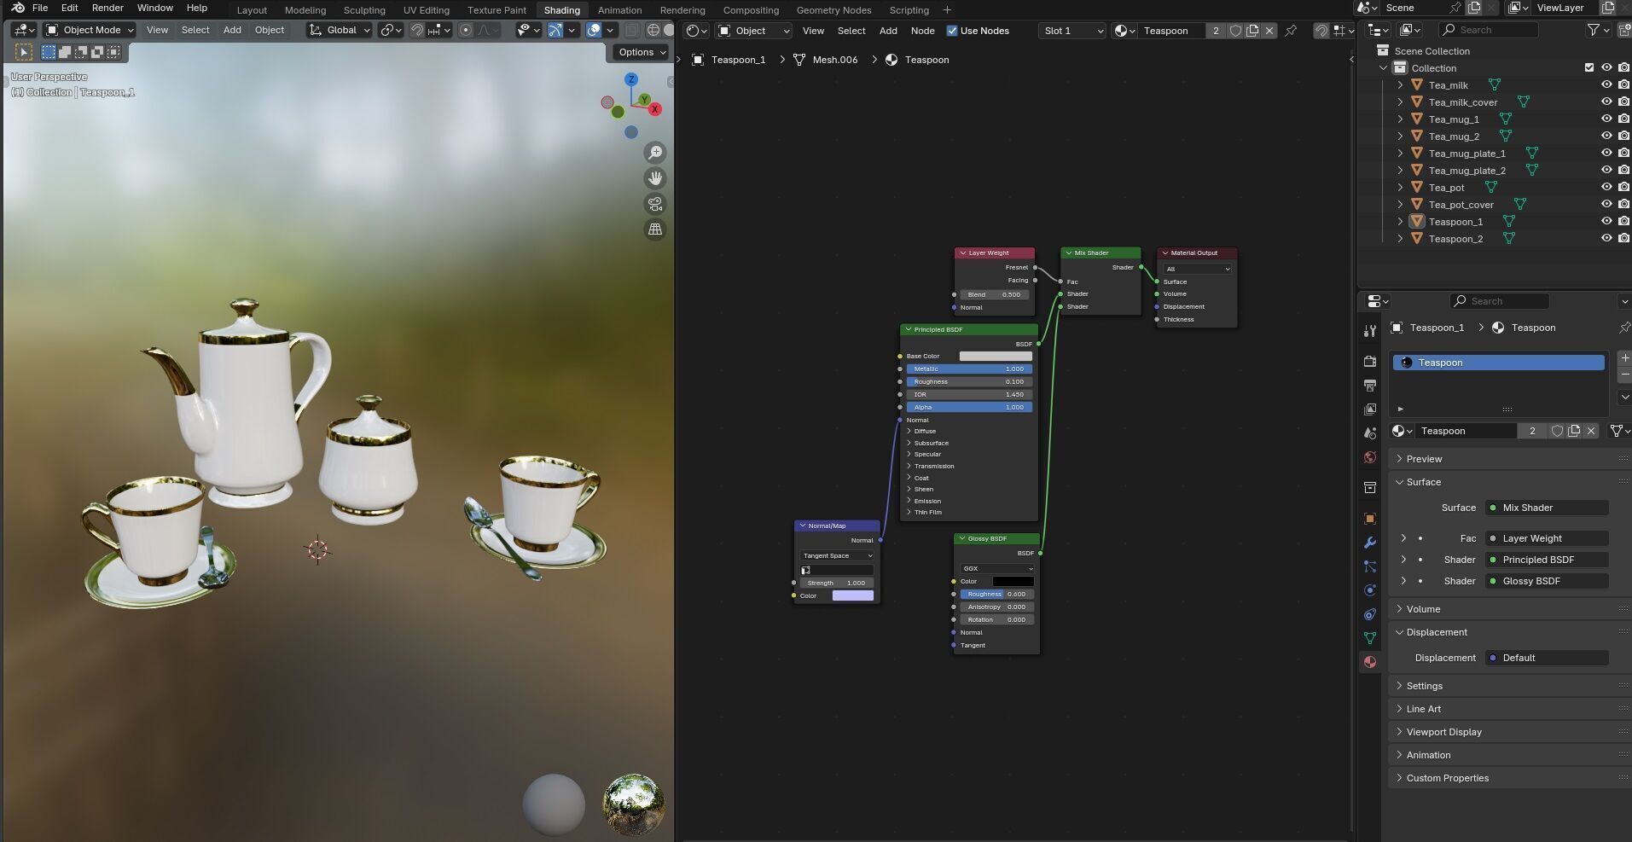
Task: Open the Object Mode dropdown
Action: click(x=90, y=30)
